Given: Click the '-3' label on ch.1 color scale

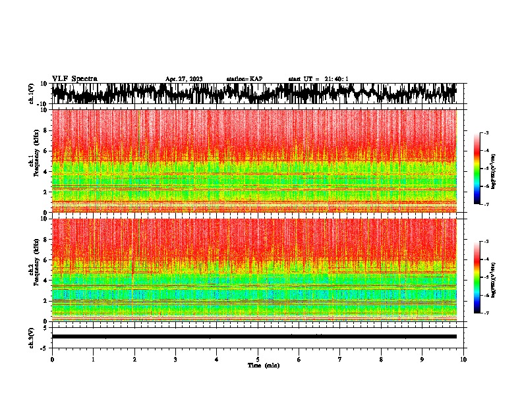Looking at the screenshot, I should pos(486,132).
